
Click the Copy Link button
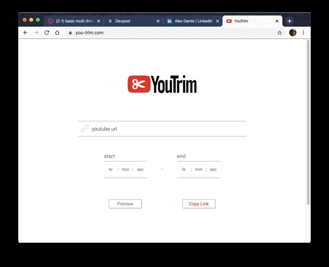click(199, 204)
